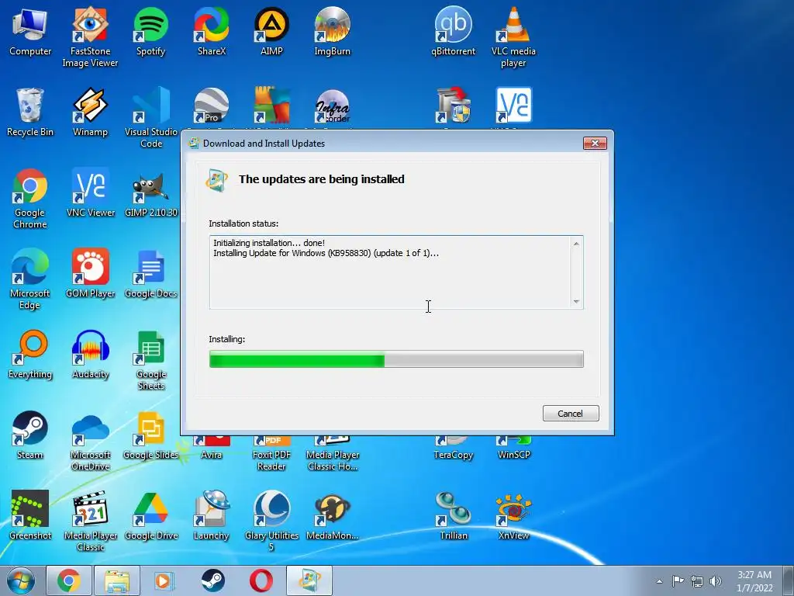The height and width of the screenshot is (596, 794).
Task: Open Steam from the taskbar
Action: point(212,580)
